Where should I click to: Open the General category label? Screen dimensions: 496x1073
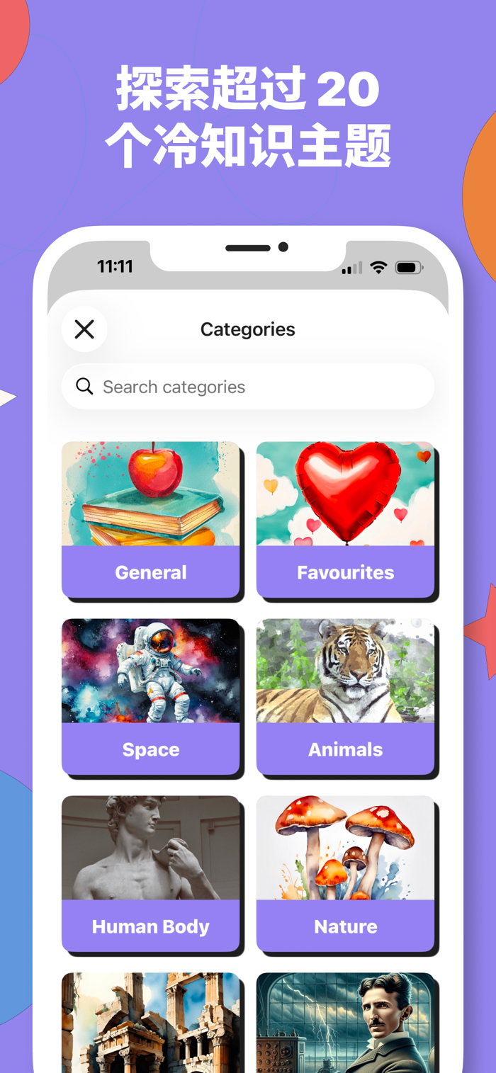tap(151, 572)
